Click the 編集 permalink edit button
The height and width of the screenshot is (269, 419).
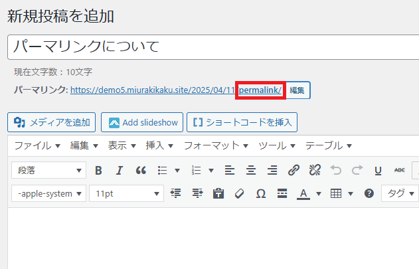tap(297, 90)
